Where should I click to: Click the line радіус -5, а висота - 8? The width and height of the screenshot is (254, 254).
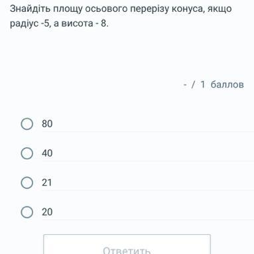tap(59, 23)
